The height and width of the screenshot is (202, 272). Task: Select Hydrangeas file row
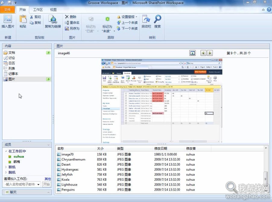[160, 170]
